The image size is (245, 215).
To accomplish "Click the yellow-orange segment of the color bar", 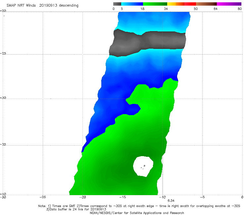I will tap(175, 4).
